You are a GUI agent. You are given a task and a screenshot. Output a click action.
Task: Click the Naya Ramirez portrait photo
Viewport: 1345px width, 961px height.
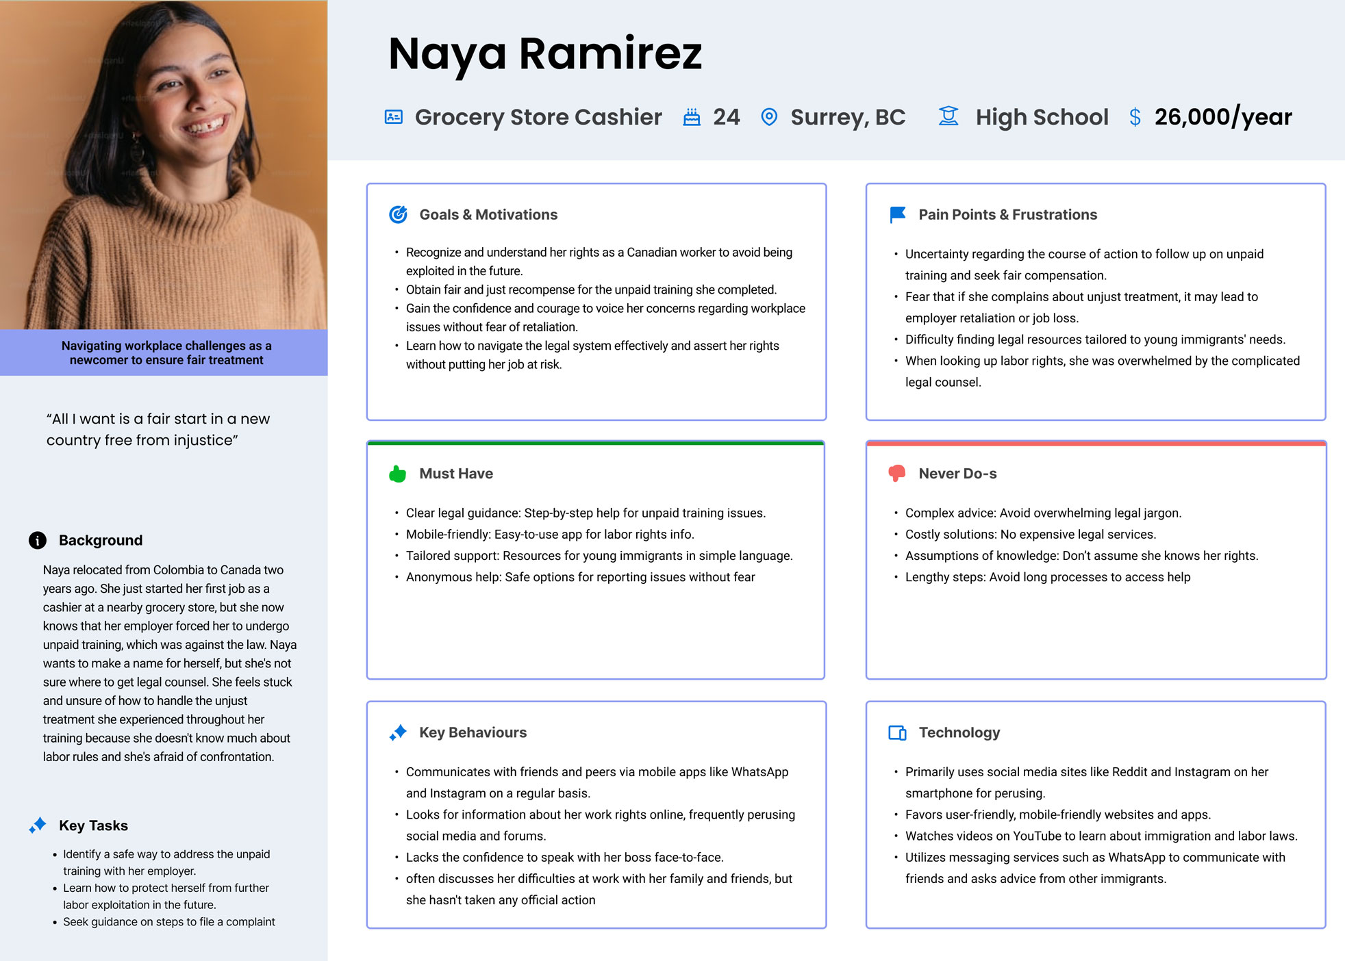click(164, 165)
